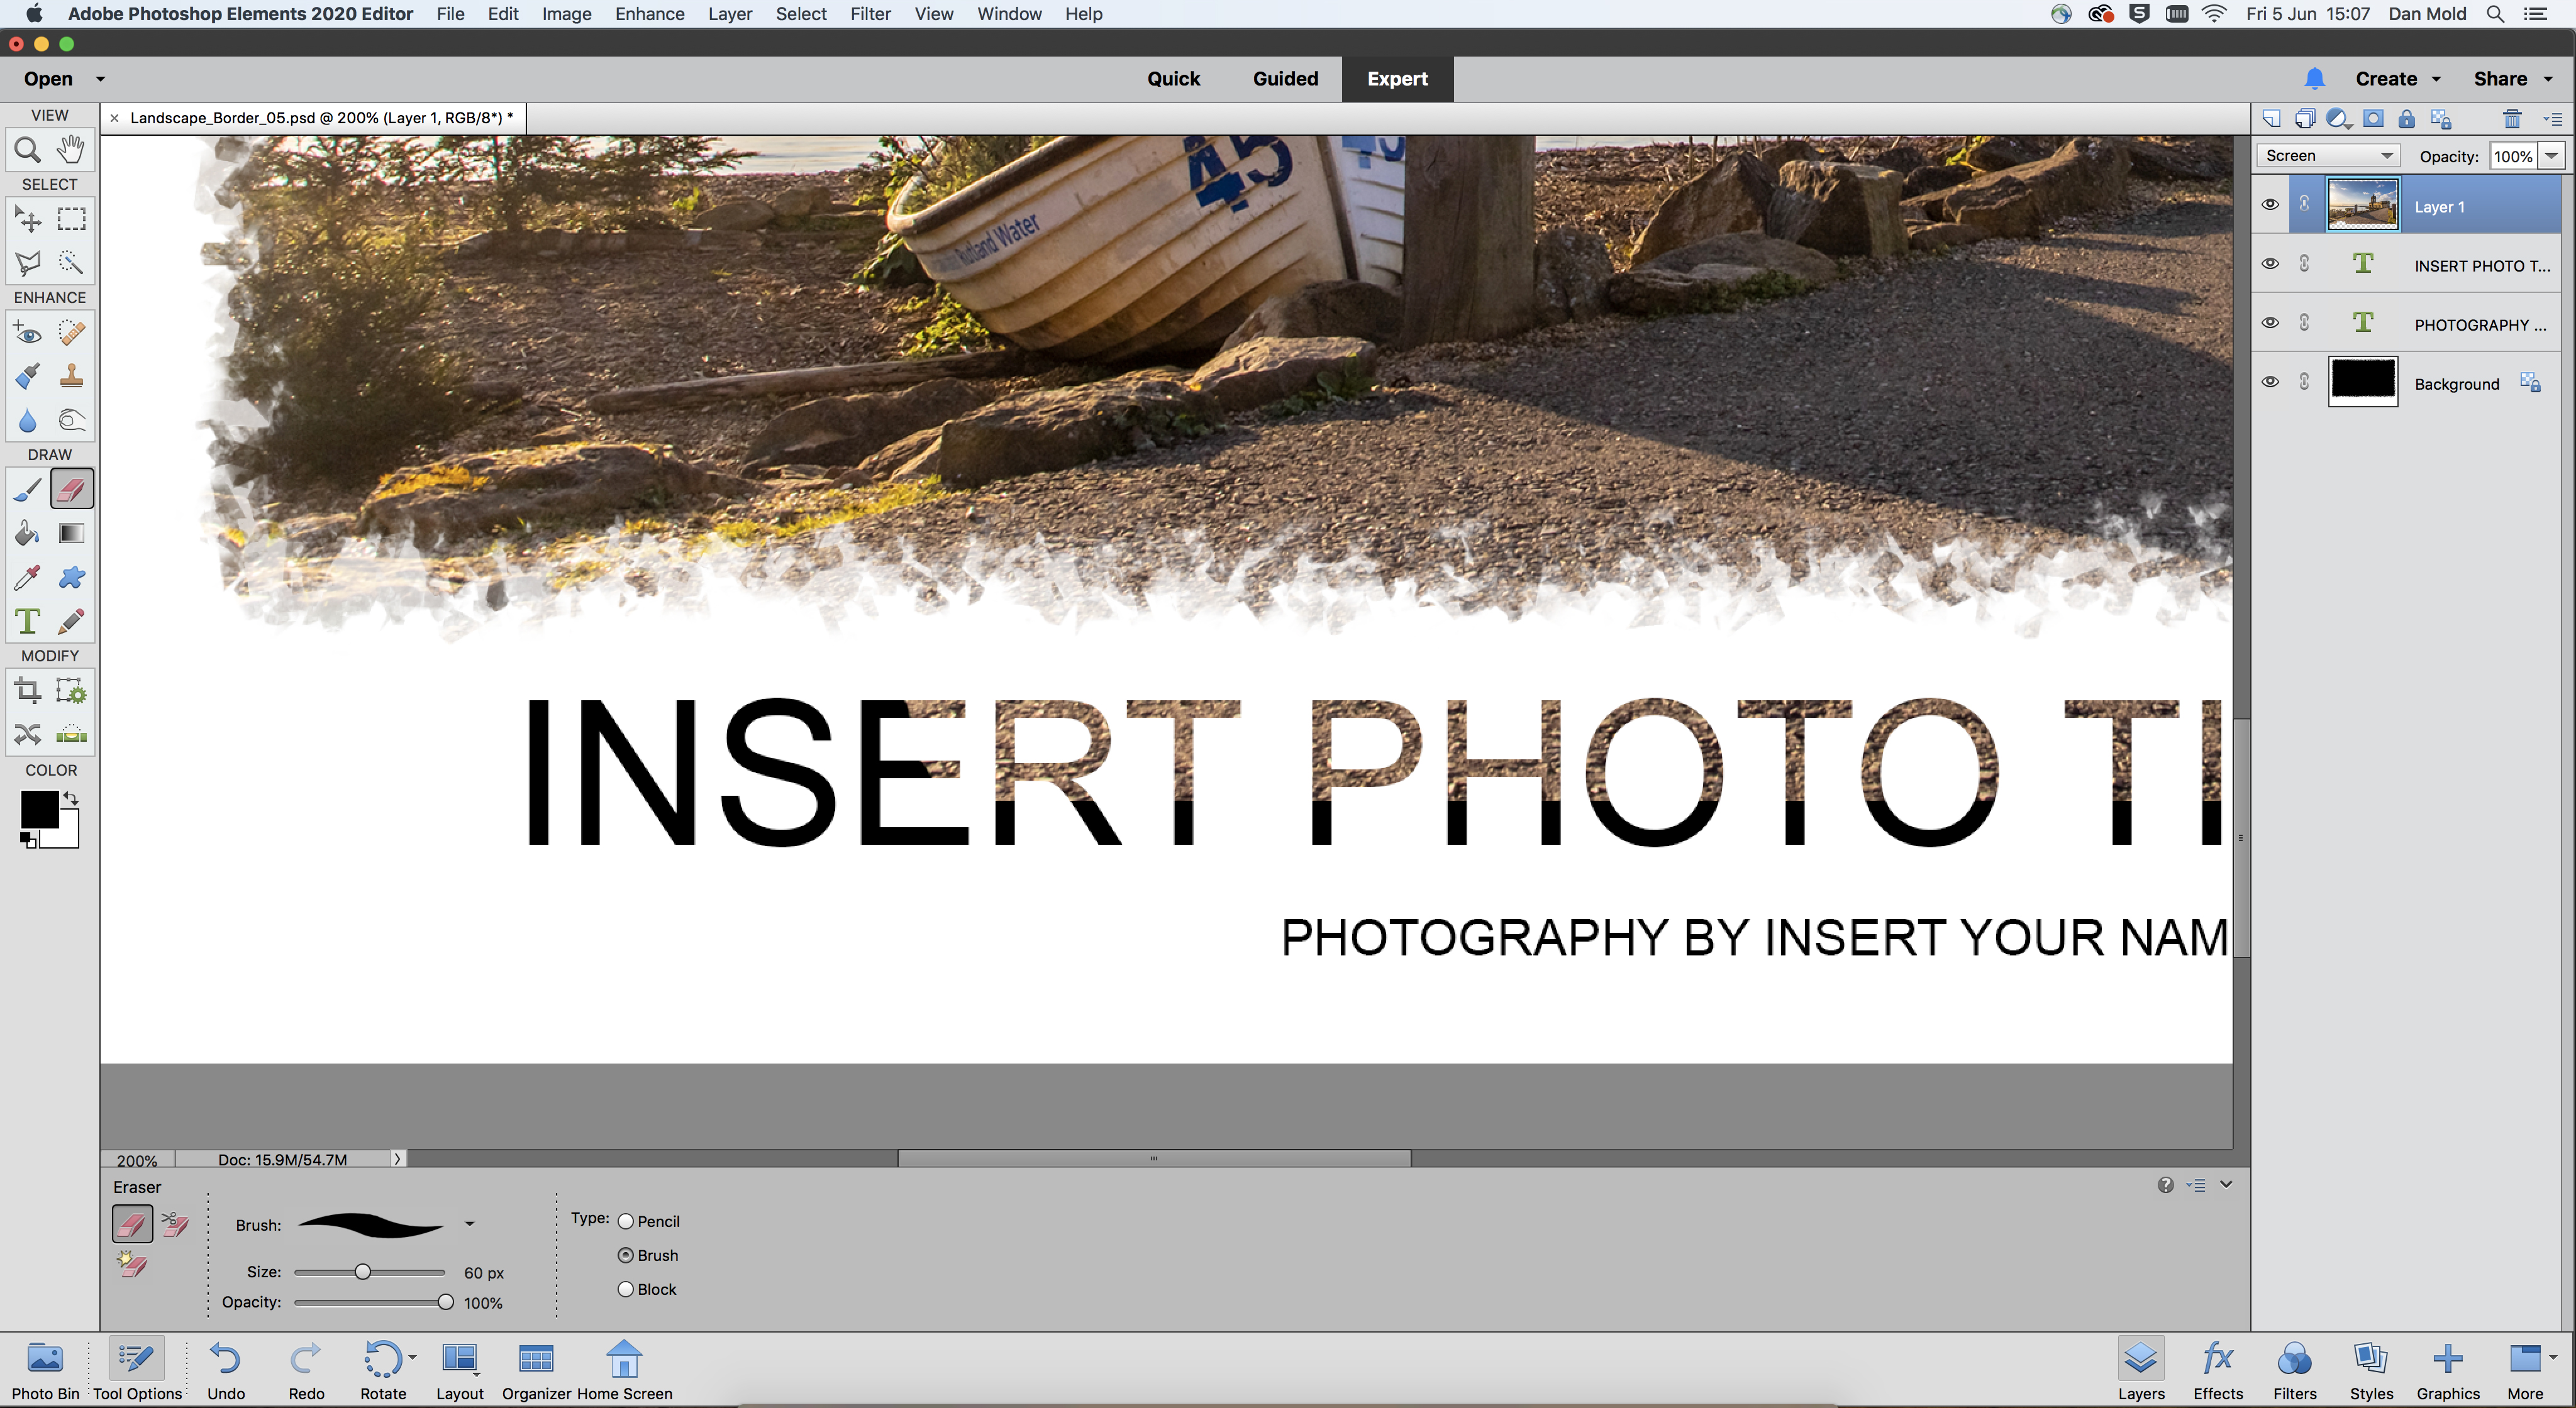This screenshot has height=1408, width=2576.
Task: Select Block eraser type
Action: pyautogui.click(x=626, y=1289)
